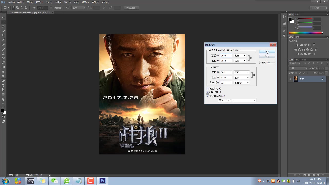This screenshot has height=185, width=329.
Task: Click the Background layer thumbnail
Action: tap(296, 79)
